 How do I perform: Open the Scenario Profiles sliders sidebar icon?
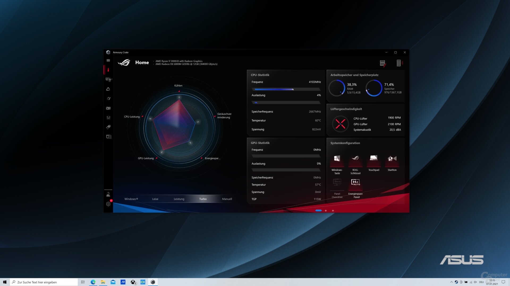(x=108, y=118)
